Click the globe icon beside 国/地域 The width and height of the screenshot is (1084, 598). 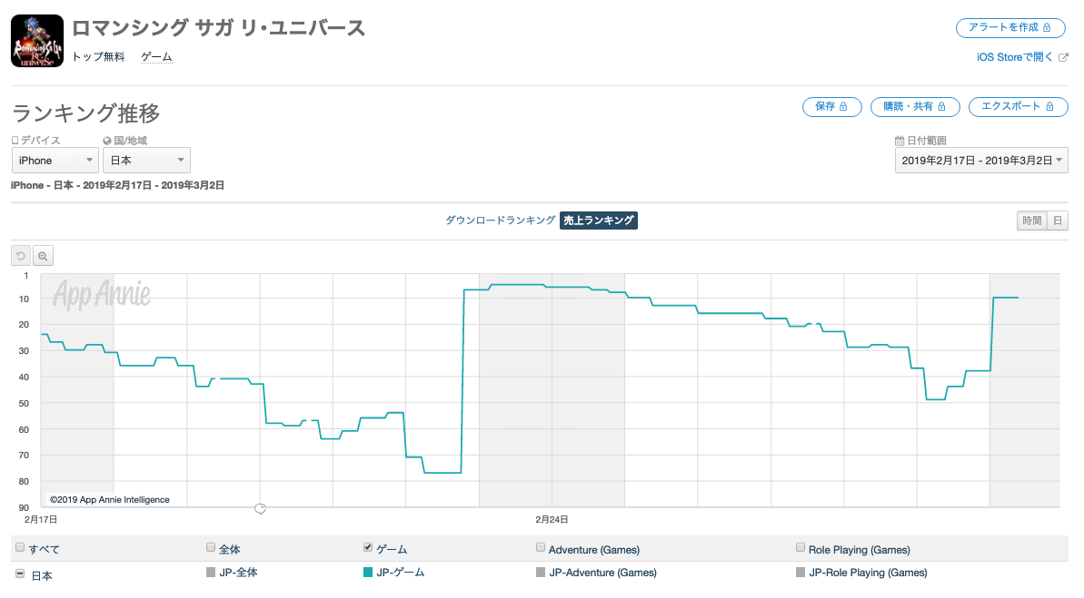pyautogui.click(x=107, y=141)
